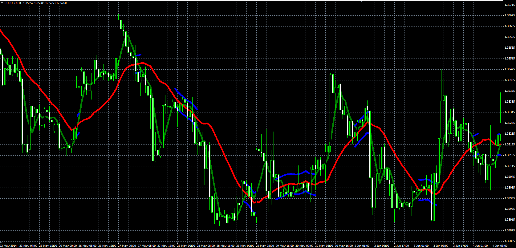This screenshot has width=516, height=248.
Task: Click the 1.36635 price label
Action: tap(510, 26)
